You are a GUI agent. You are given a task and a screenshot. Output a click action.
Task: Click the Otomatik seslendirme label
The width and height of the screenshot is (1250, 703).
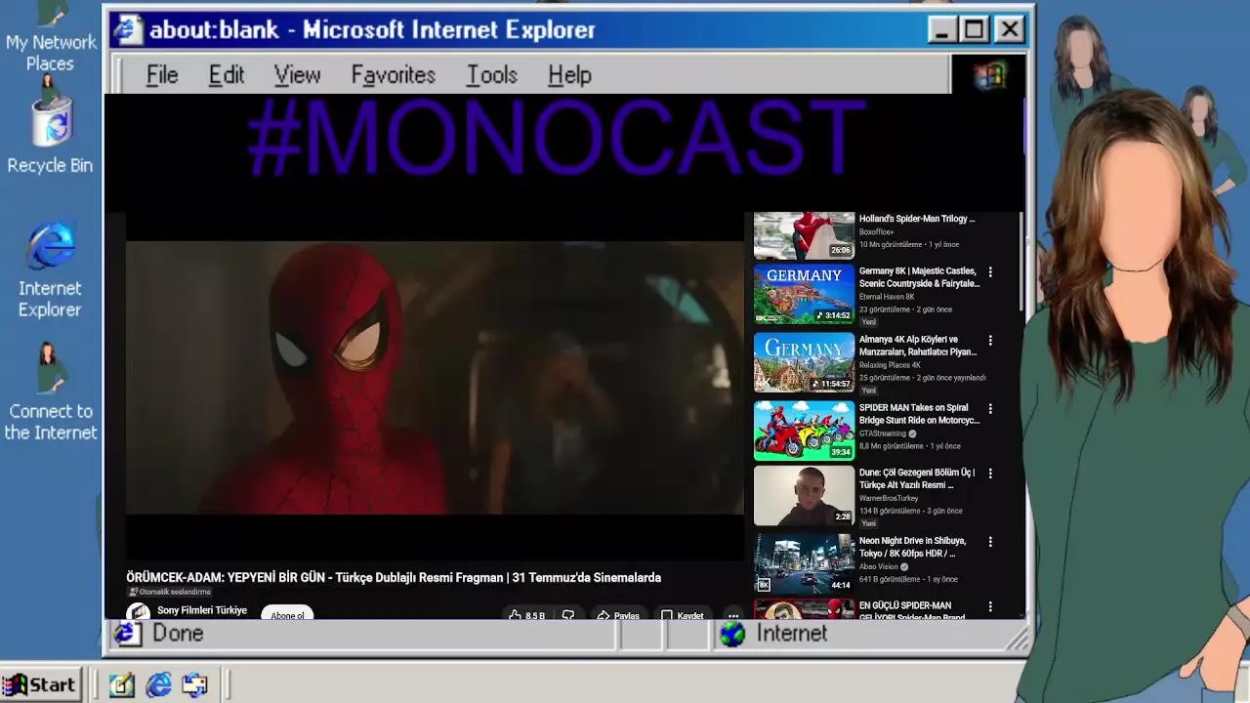[x=170, y=592]
